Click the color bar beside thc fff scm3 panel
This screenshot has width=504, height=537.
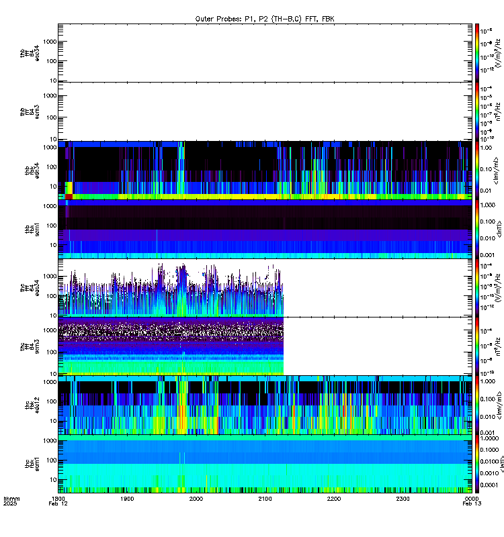tap(477, 346)
